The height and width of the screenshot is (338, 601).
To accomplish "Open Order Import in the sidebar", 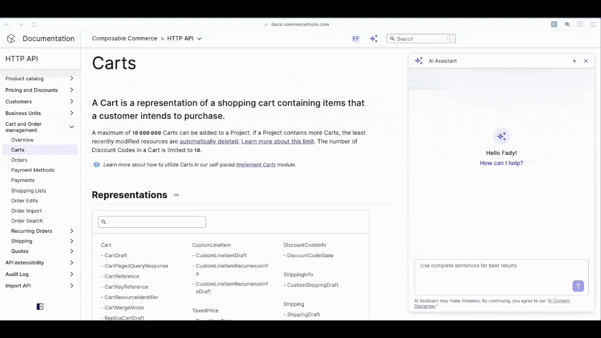I will pyautogui.click(x=26, y=211).
